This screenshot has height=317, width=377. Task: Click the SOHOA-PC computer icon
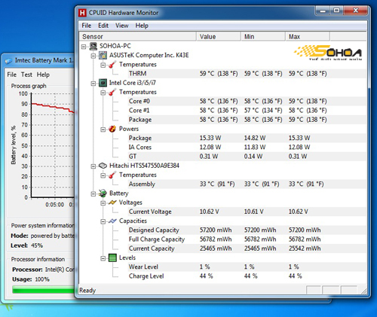pyautogui.click(x=93, y=46)
